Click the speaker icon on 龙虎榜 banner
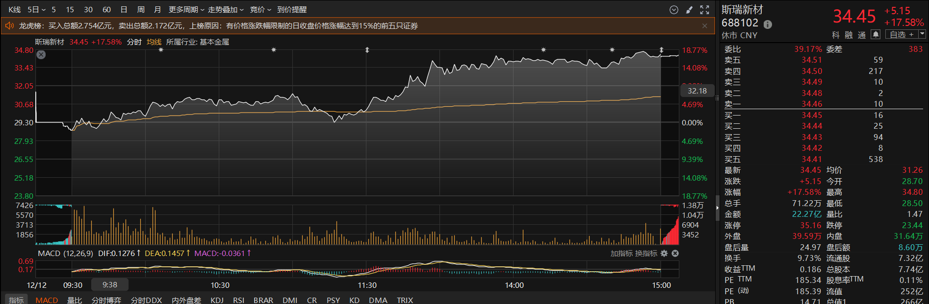Screen dimensions: 929x304 [9, 26]
